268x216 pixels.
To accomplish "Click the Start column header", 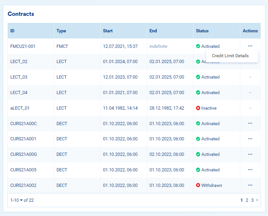I will point(108,31).
